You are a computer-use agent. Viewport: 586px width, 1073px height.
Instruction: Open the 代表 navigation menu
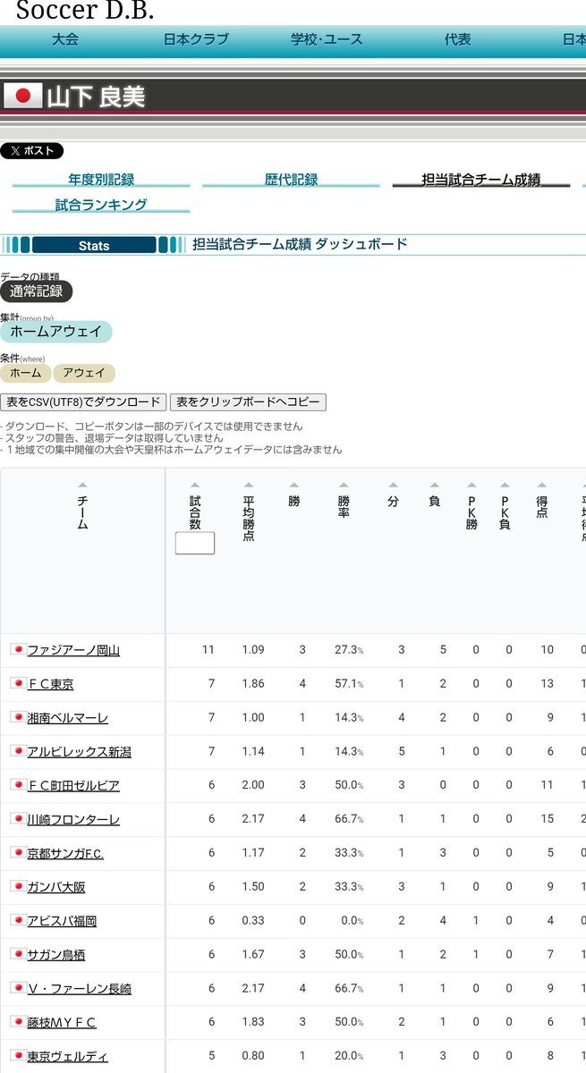coord(458,39)
